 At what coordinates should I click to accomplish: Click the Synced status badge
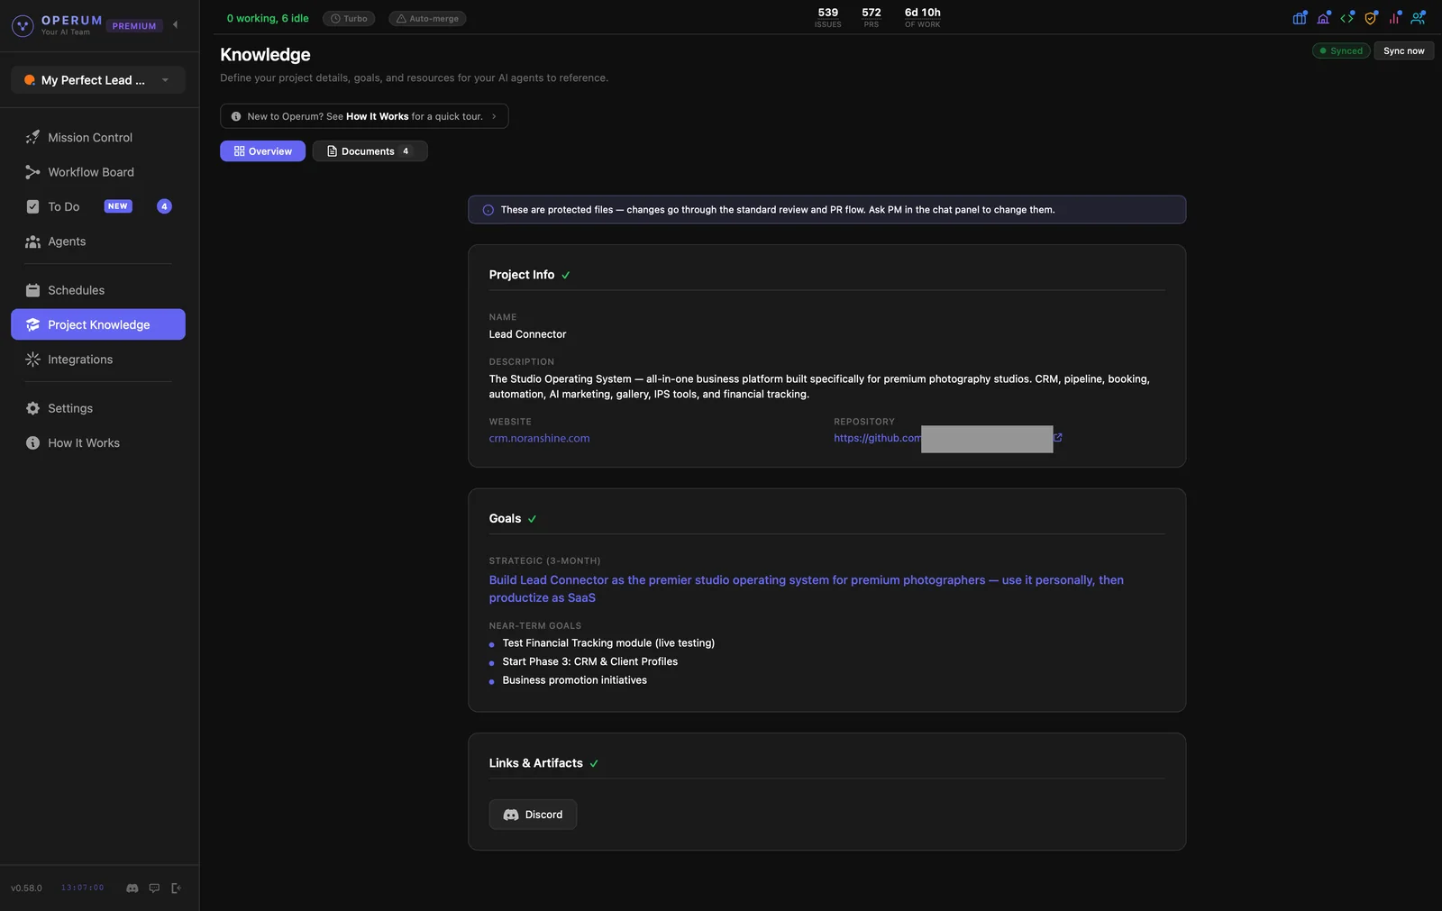pos(1341,51)
